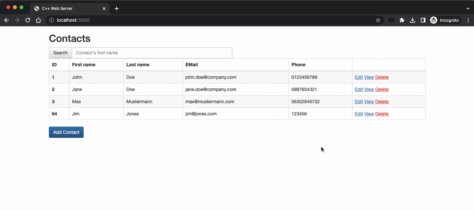Open the extensions puzzle icon

tap(402, 20)
